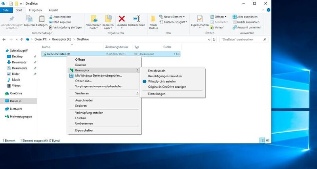317x169 pixels.
Task: Open recent locations dropdown arrow
Action: point(17,40)
